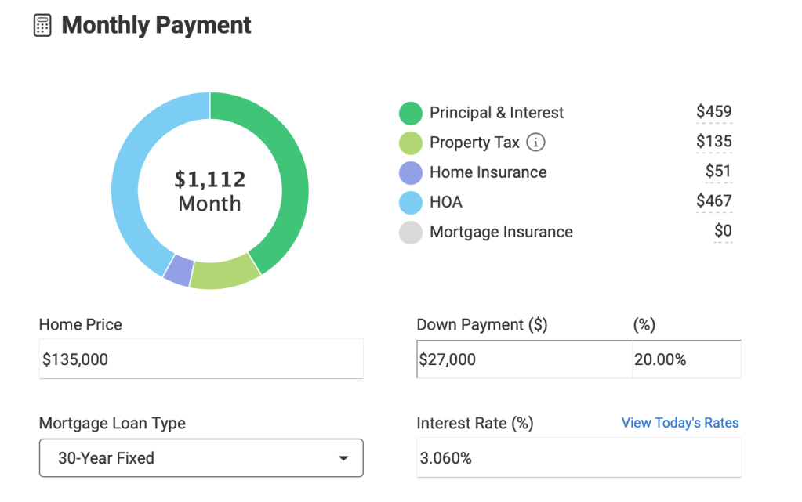Edit the Property Tax $135 value
This screenshot has height=502, width=802.
point(713,142)
